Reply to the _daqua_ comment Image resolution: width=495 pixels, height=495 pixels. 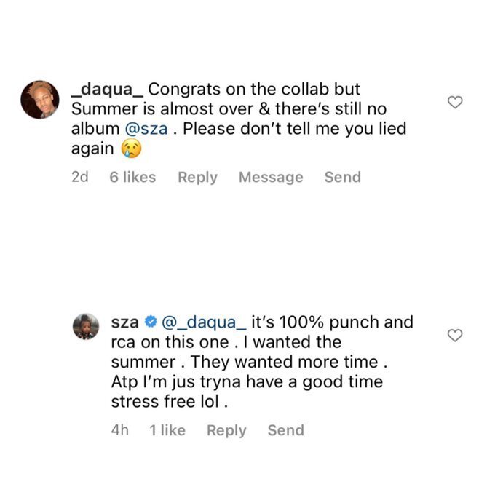197,177
